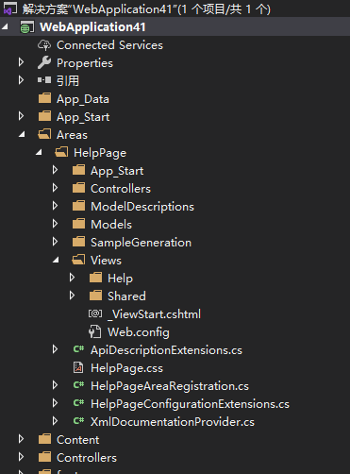Click the HelpPage.css stylesheet icon

coord(78,367)
